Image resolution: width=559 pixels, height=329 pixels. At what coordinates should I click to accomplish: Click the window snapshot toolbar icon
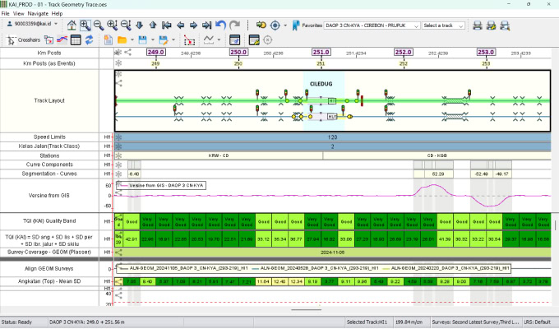click(234, 40)
